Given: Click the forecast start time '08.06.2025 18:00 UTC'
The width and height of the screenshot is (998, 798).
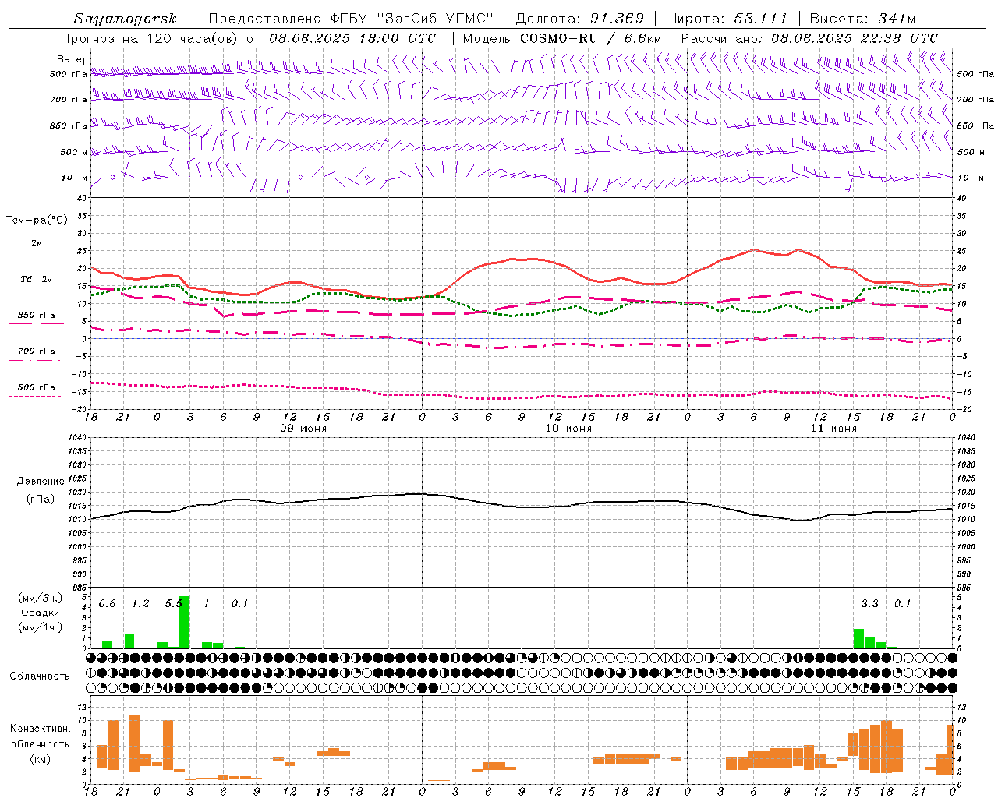Looking at the screenshot, I should coord(352,38).
